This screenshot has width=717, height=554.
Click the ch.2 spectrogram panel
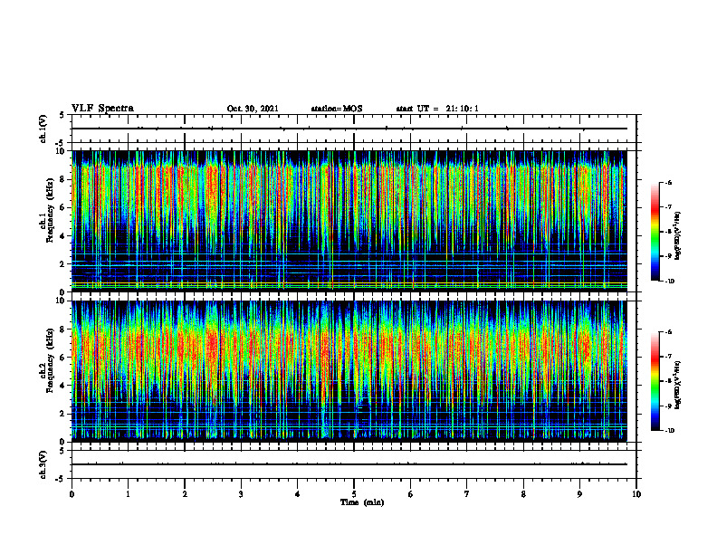click(x=349, y=371)
